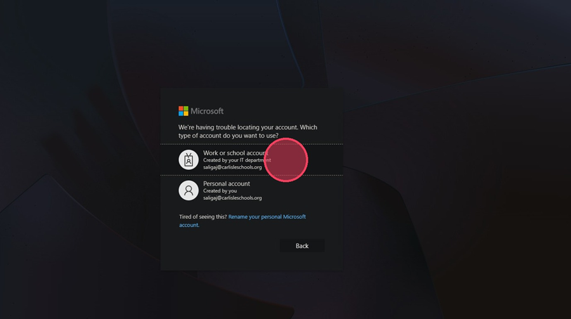Choose the Personal account option
Viewport: 571px width, 319px height.
click(x=252, y=190)
